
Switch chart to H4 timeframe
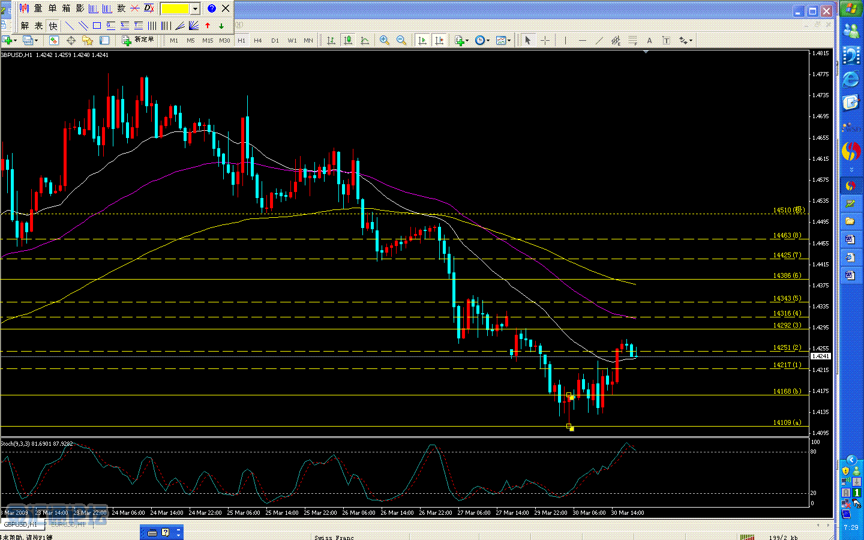coord(258,41)
